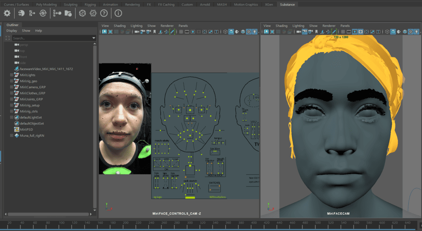
Task: Open the Outliner Show menu
Action: [x=26, y=31]
